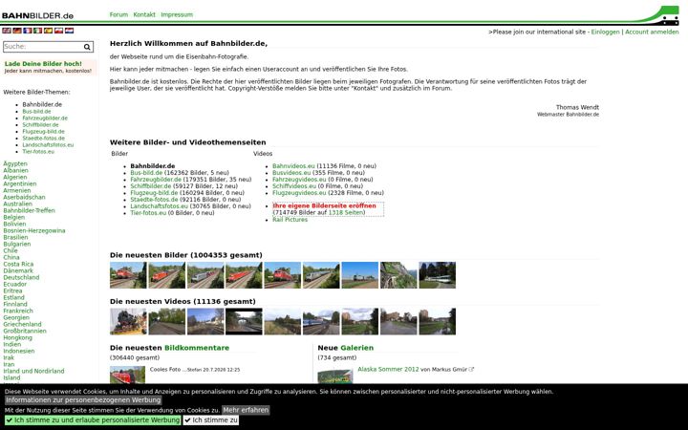
Task: Open Busvideos.eu link
Action: 291,173
